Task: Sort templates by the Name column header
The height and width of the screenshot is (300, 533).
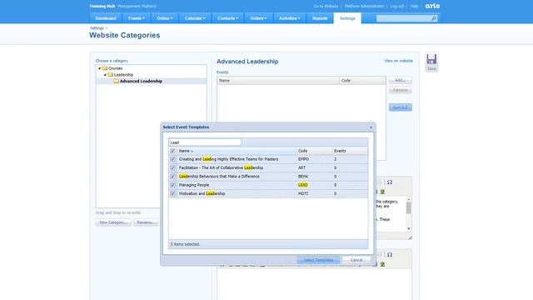Action: pos(237,151)
